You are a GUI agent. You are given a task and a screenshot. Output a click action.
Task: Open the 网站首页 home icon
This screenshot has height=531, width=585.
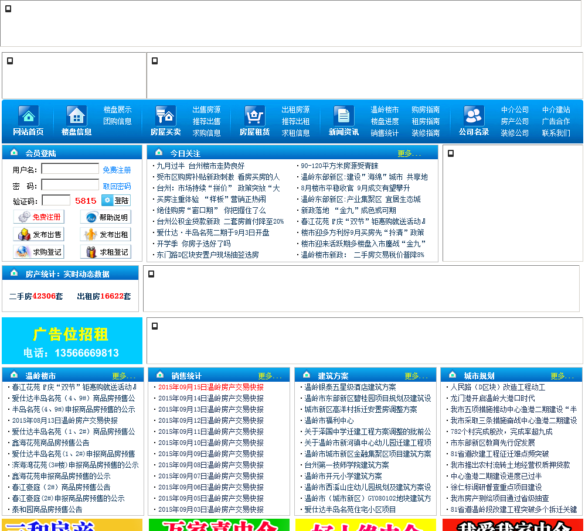[28, 116]
